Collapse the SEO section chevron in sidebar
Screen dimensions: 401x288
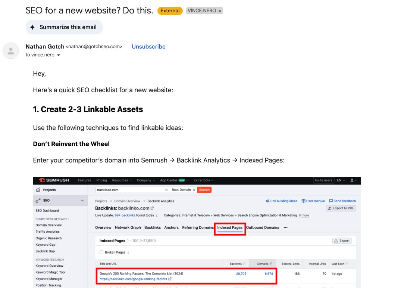pyautogui.click(x=82, y=201)
